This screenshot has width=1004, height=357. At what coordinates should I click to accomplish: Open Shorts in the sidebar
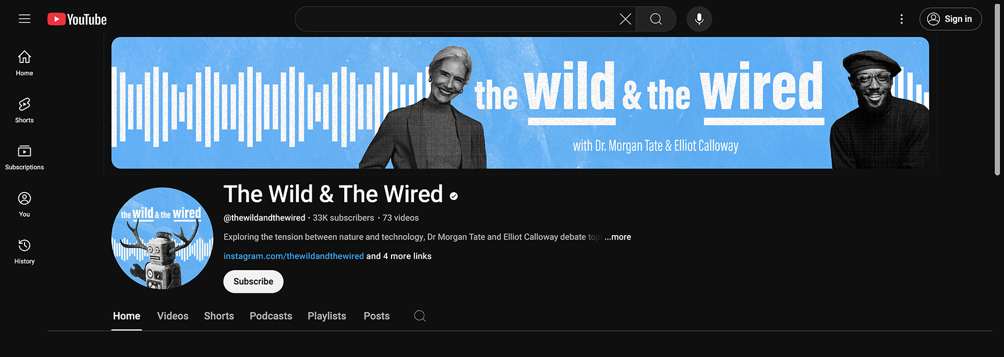[25, 110]
